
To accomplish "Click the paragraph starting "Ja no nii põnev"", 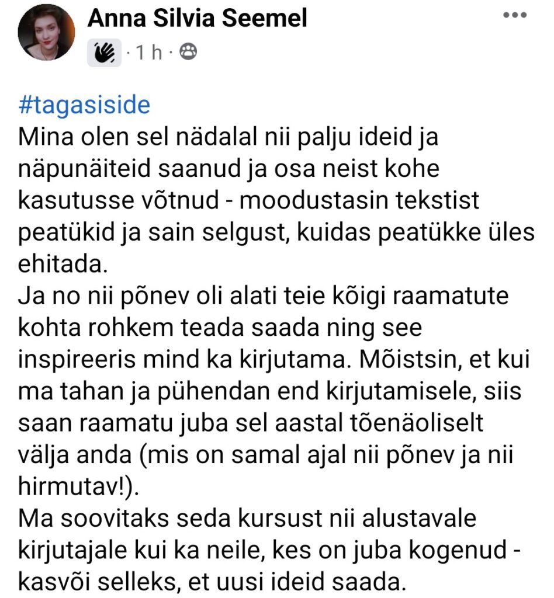I will 274,391.
